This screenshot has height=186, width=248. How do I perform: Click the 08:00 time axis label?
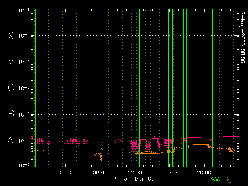(x=100, y=172)
